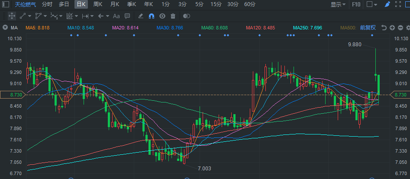
Task: Open dropdown arrow next to Gann box tool
Action: [x=76, y=16]
